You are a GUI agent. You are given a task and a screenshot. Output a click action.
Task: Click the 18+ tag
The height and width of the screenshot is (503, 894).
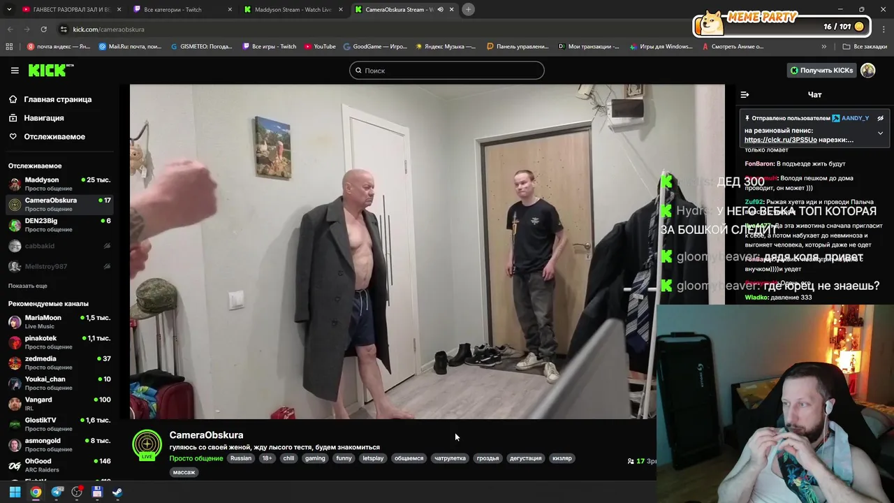tap(267, 458)
